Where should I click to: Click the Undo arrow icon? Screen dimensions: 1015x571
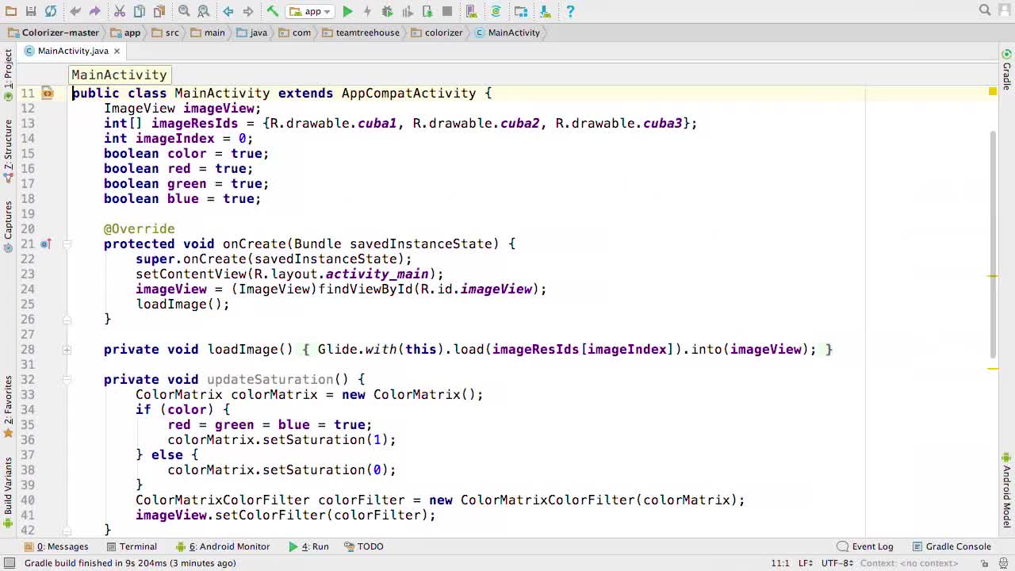75,11
